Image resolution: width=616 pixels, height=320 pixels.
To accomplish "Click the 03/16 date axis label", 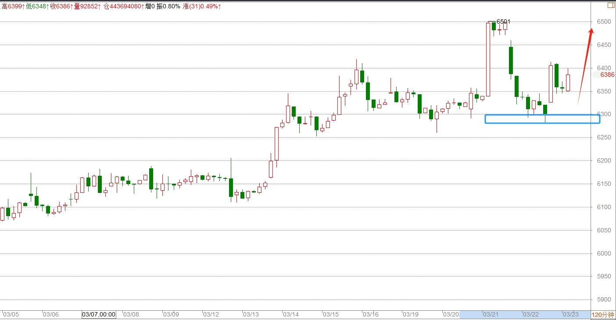I will (x=371, y=315).
